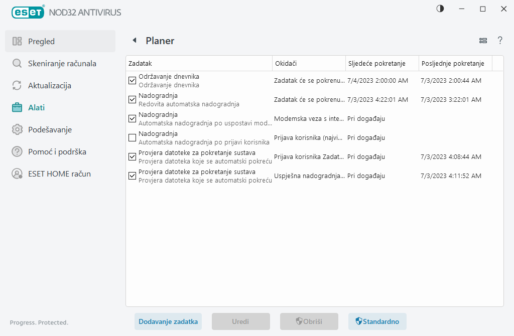Toggle the contrast theme icon in title bar
Image resolution: width=514 pixels, height=336 pixels.
point(440,9)
